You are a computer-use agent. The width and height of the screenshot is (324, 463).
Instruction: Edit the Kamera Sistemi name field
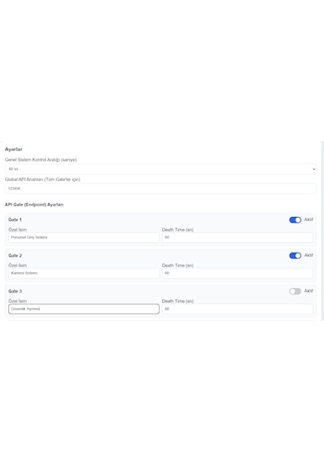click(x=84, y=273)
